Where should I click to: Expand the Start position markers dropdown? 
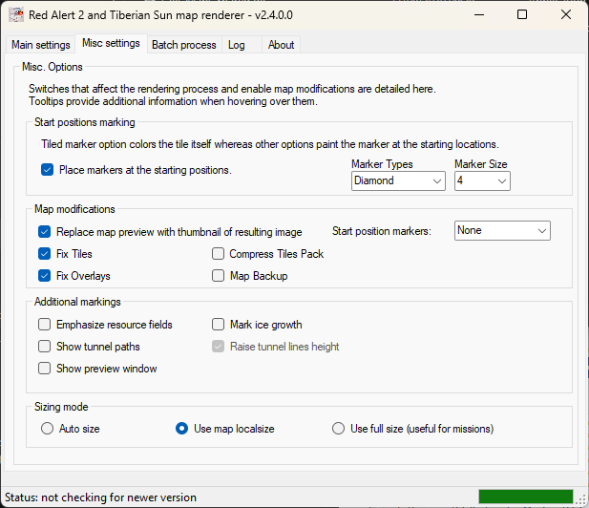[x=502, y=231]
